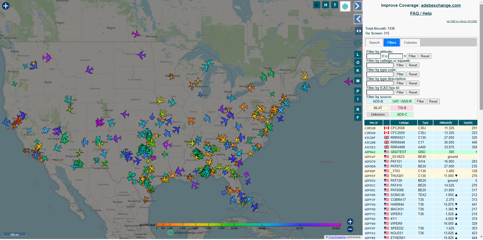483x240 pixels.
Task: Click the type description input field
Action: pyautogui.click(x=380, y=83)
